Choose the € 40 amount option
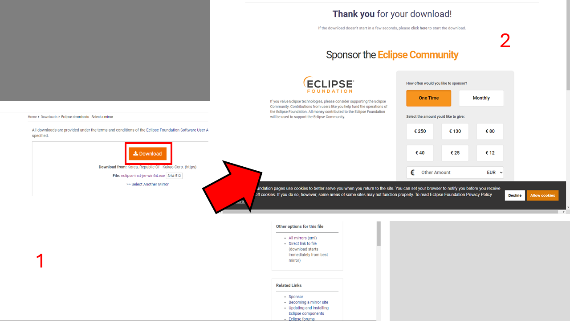Viewport: 570px width, 321px height. click(420, 153)
